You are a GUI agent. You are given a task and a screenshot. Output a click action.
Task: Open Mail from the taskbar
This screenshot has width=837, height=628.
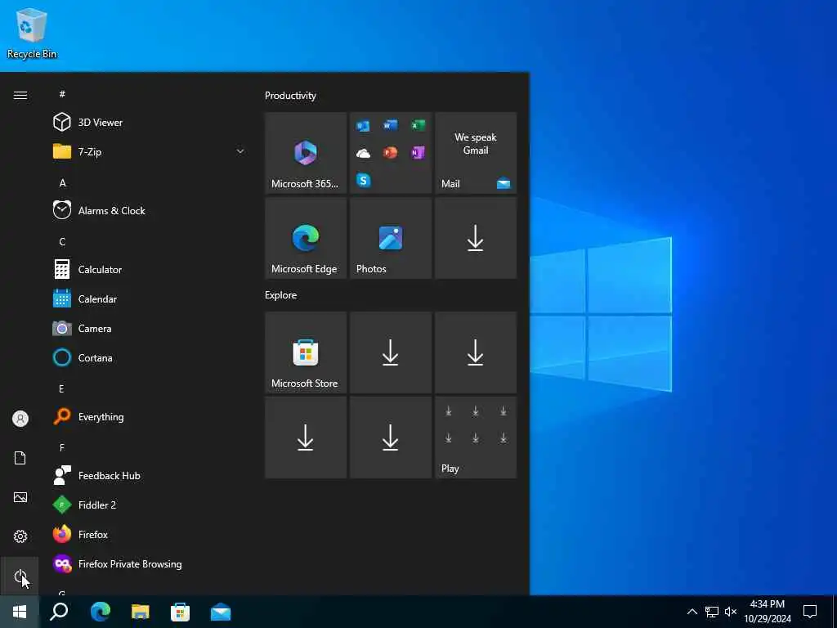221,612
